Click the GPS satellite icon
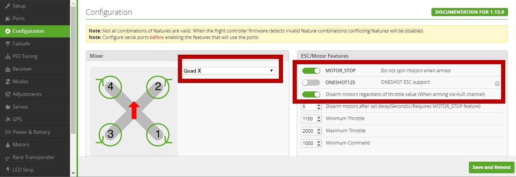 coord(8,120)
